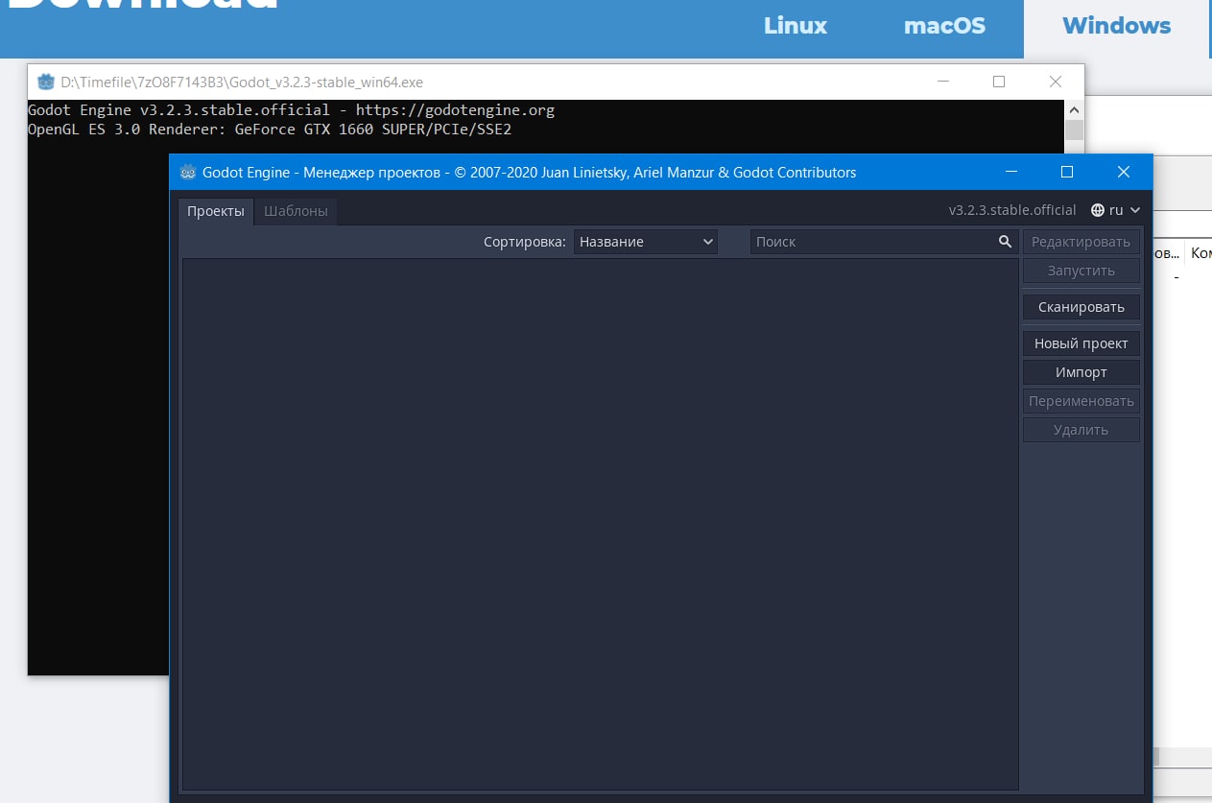The image size is (1212, 803).
Task: Maximize the console window
Action: [999, 82]
